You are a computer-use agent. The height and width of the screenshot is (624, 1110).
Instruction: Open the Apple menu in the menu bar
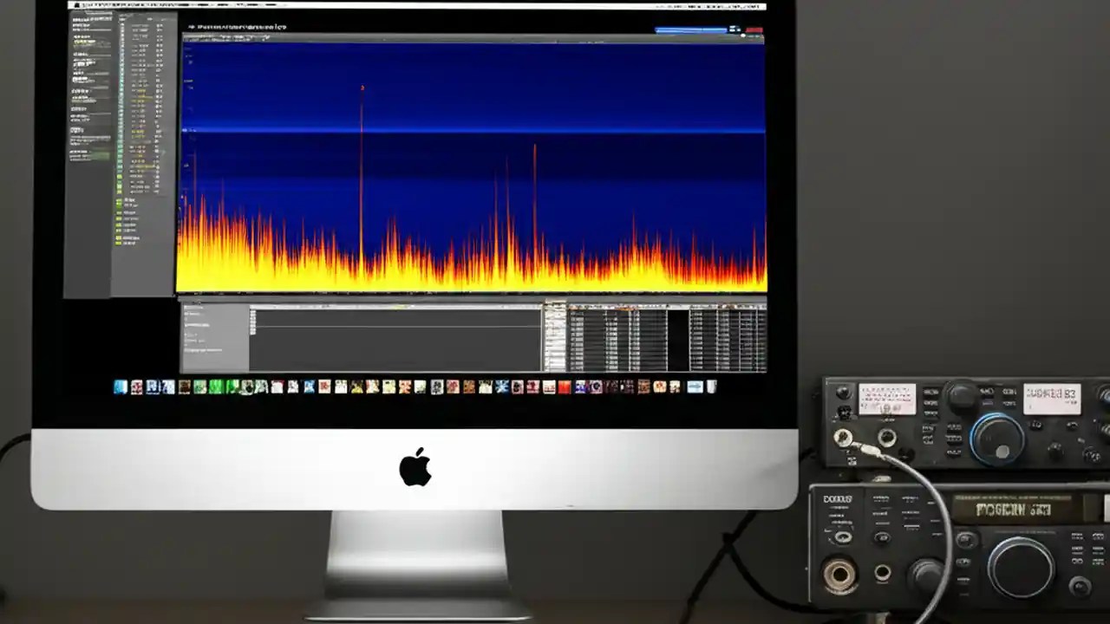[78, 4]
